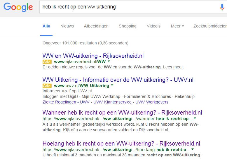Switch to the Nieuws tab

[67, 26]
